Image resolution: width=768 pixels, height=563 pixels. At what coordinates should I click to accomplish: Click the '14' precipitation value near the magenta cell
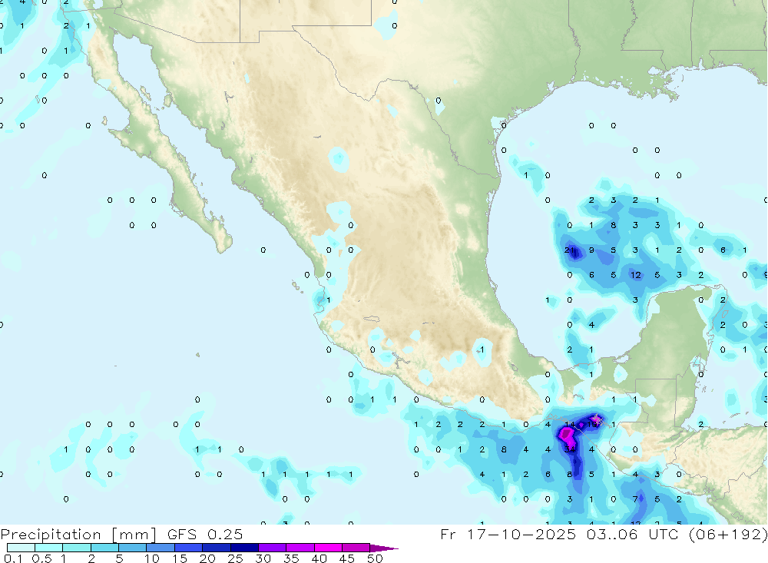click(569, 424)
